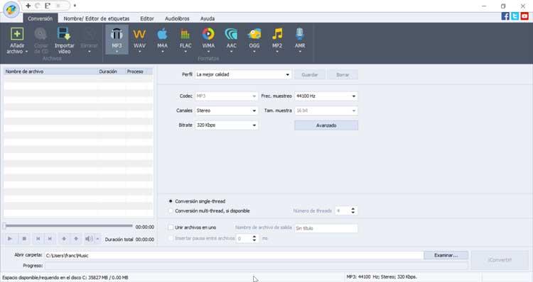Open the Canales dropdown
533x282 pixels.
[226, 111]
